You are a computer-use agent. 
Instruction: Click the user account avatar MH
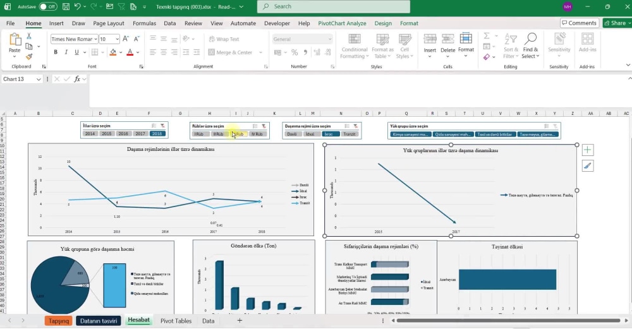[568, 7]
